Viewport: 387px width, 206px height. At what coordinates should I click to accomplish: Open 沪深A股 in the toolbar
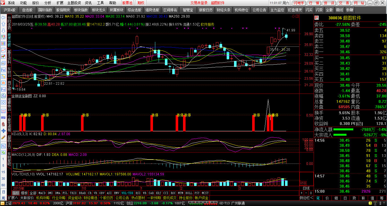tap(9, 10)
